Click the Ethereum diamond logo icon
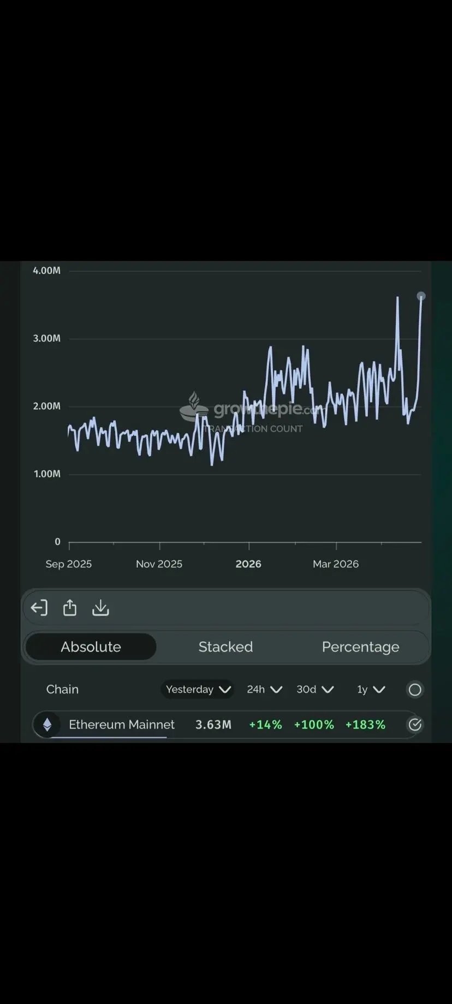The width and height of the screenshot is (452, 1004). point(47,725)
